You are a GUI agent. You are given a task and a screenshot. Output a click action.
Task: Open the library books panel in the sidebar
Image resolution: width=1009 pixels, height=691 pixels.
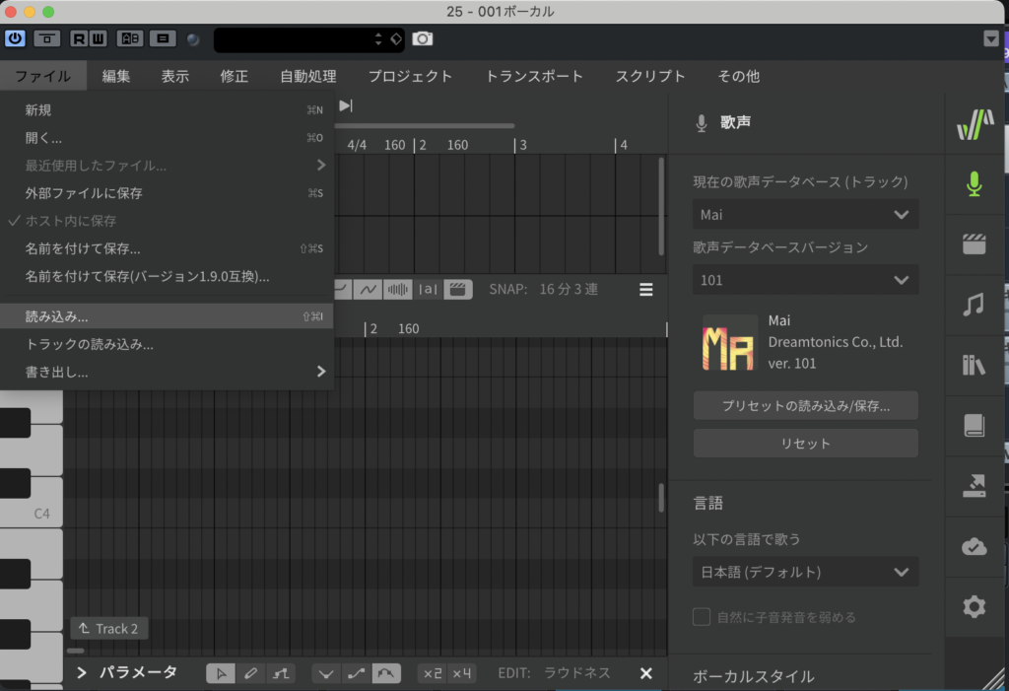pos(974,365)
